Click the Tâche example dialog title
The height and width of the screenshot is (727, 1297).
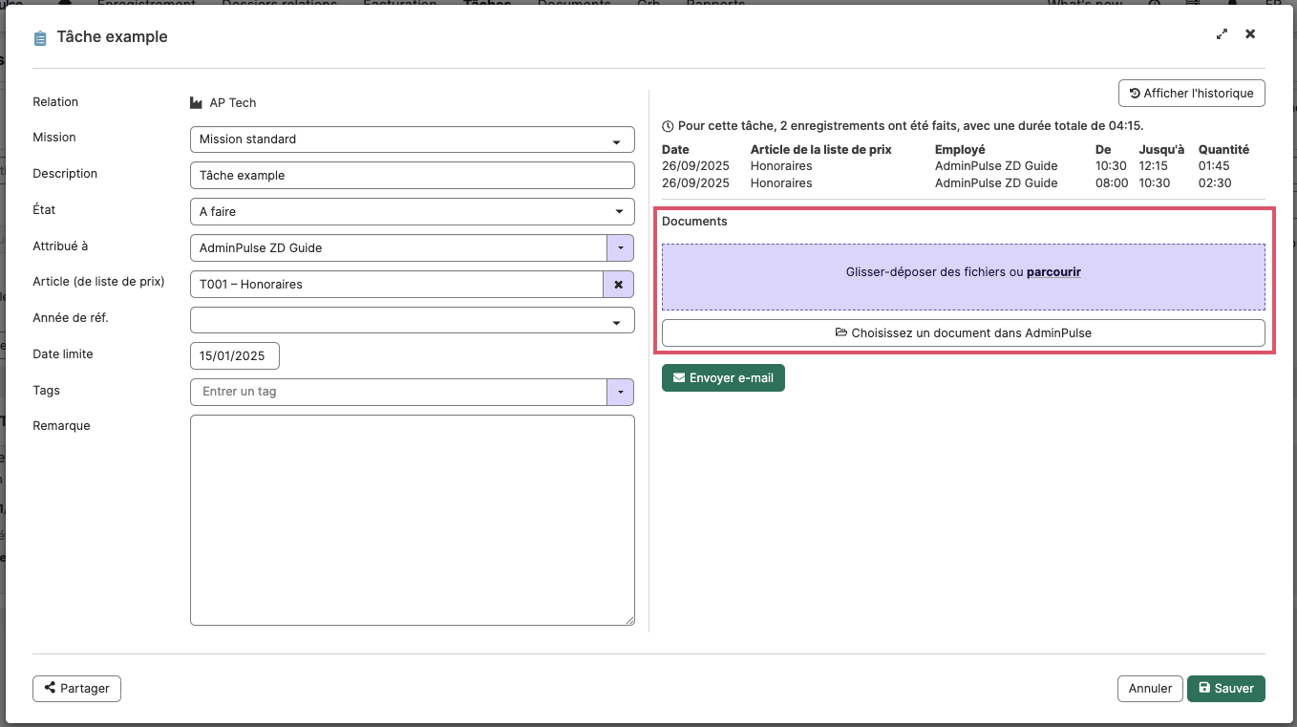coord(112,37)
